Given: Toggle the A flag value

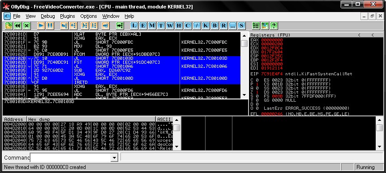Looking at the screenshot, I should coord(257,88).
